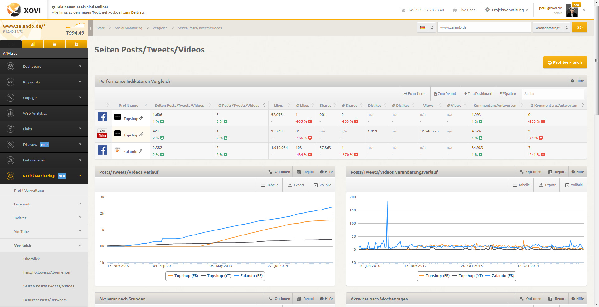The image size is (599, 307).
Task: Expand the Keywords menu
Action: (x=44, y=82)
